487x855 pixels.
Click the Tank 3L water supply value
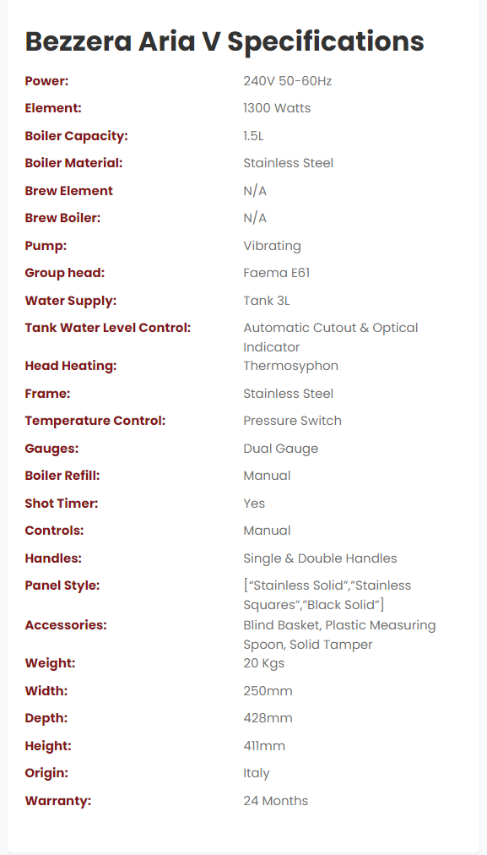click(x=267, y=301)
